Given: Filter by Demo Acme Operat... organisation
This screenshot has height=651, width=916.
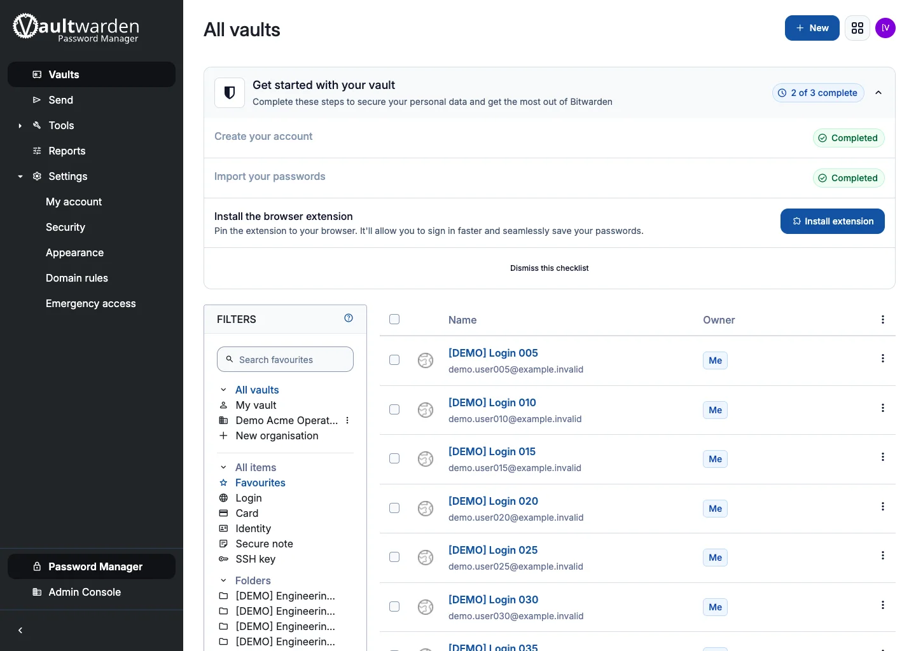Looking at the screenshot, I should [286, 420].
